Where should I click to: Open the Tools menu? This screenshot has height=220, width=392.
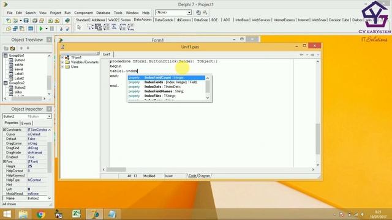pyautogui.click(x=118, y=13)
